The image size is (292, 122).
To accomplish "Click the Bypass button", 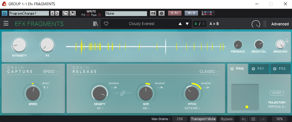I will 227,119.
